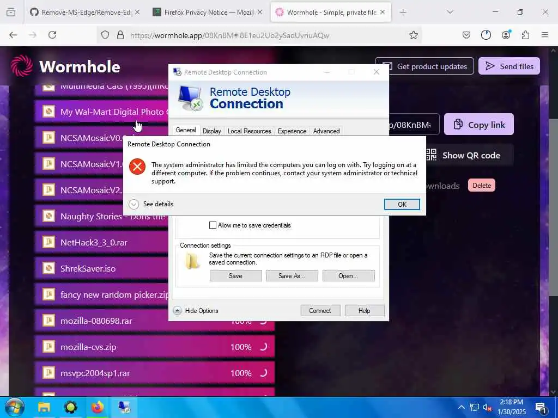This screenshot has height=418, width=558.
Task: Open Firefox from the taskbar
Action: tap(98, 407)
